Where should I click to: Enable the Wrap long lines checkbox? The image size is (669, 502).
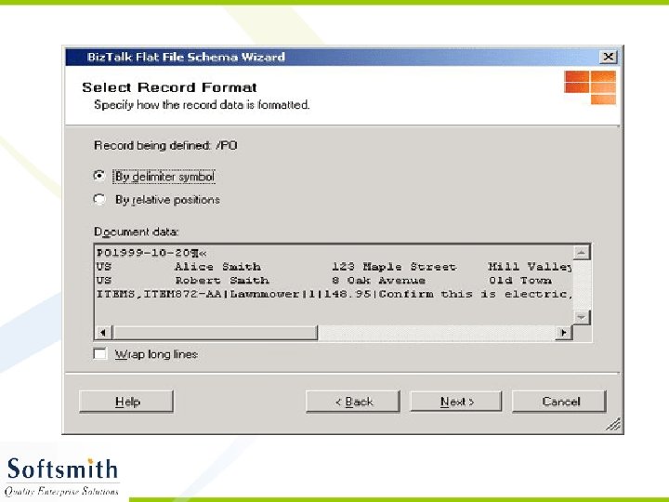[100, 354]
